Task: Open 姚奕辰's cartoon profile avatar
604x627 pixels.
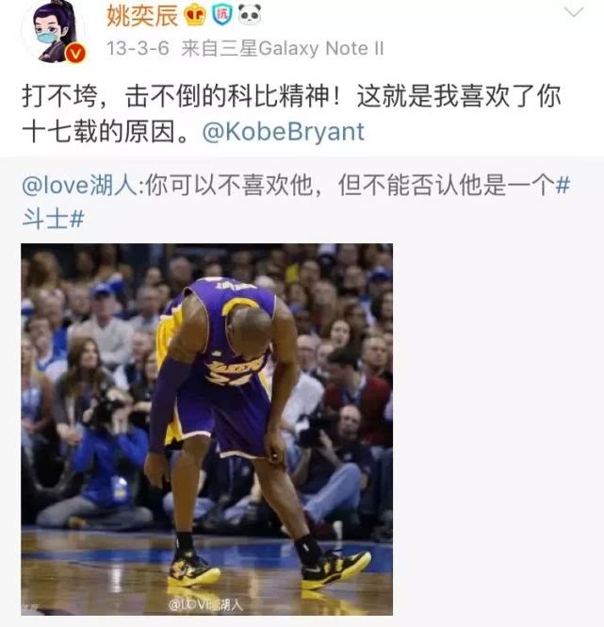Action: pos(53,31)
